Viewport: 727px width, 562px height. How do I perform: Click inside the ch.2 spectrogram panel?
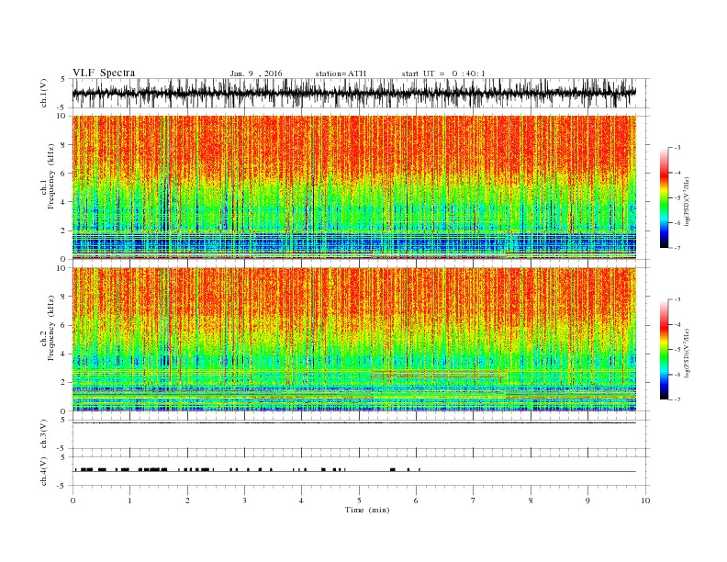coord(353,339)
